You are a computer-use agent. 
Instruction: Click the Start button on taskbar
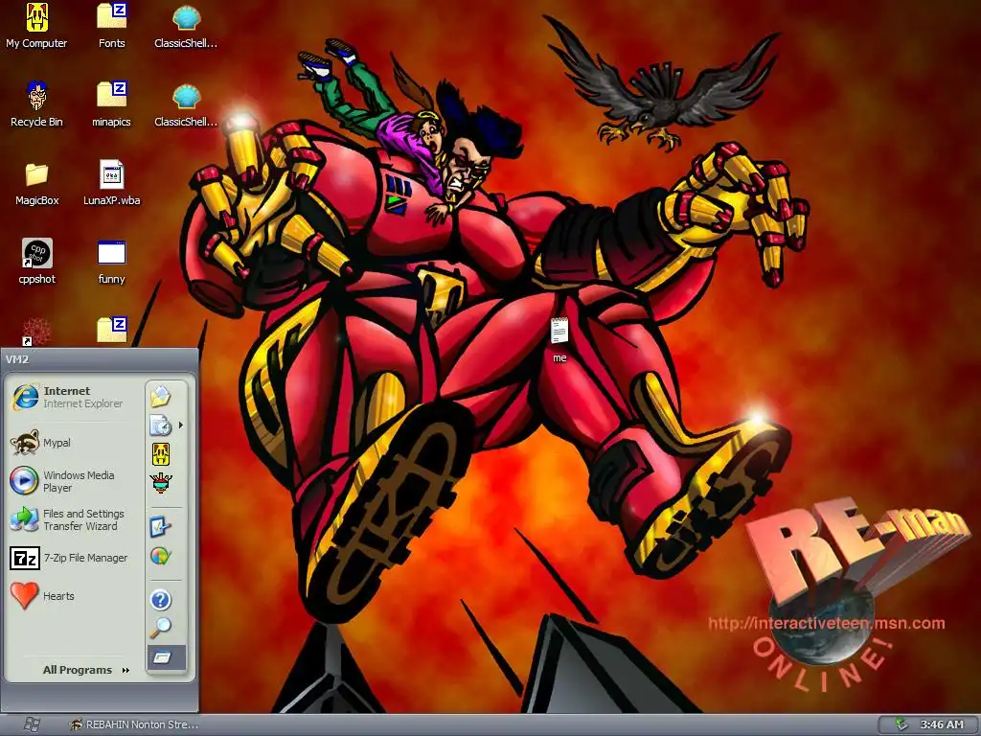coord(32,724)
